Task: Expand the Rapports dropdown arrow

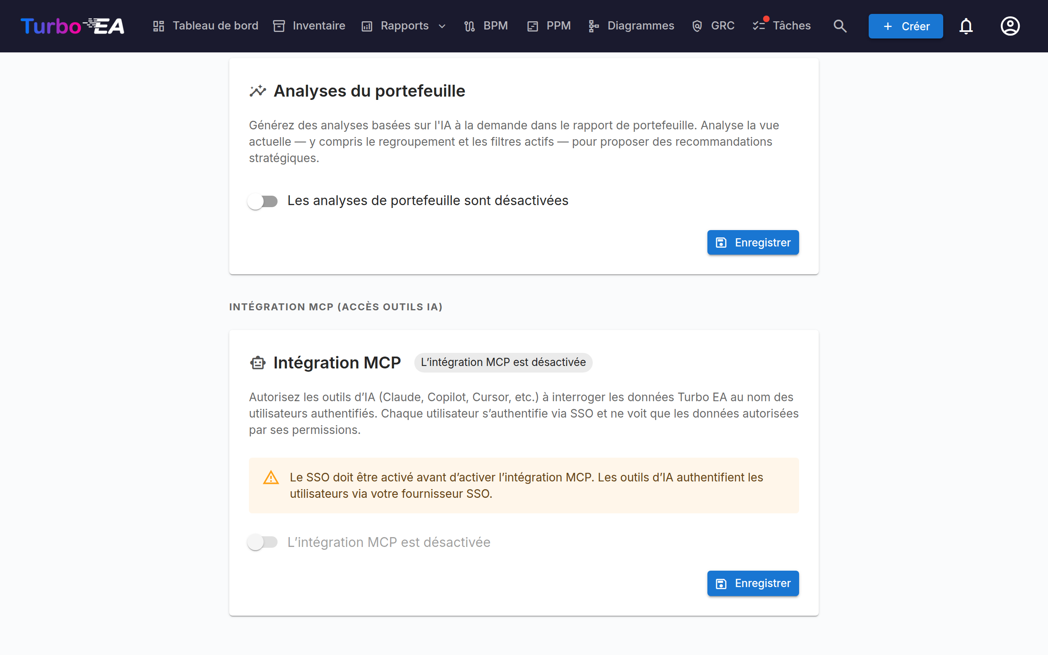Action: (x=442, y=26)
